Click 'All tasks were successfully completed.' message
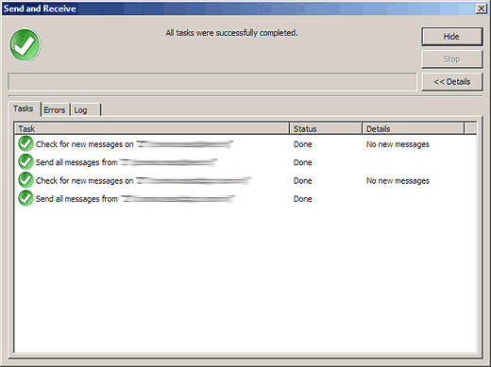The image size is (491, 367). click(x=231, y=33)
